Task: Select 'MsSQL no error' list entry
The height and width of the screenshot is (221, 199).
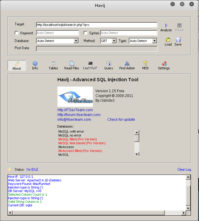Action: [70, 135]
